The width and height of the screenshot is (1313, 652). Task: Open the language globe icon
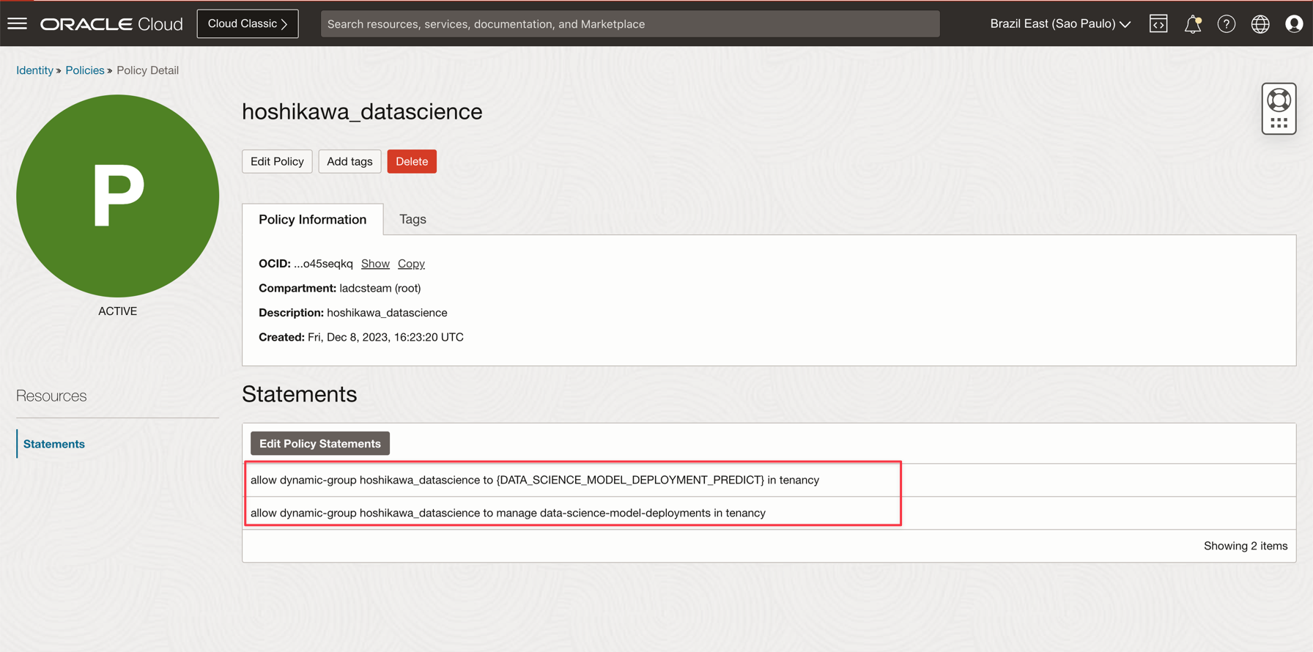pyautogui.click(x=1260, y=24)
